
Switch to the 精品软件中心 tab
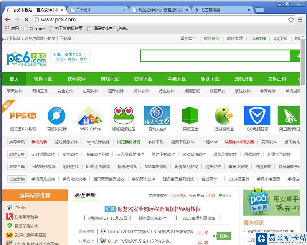(160, 10)
